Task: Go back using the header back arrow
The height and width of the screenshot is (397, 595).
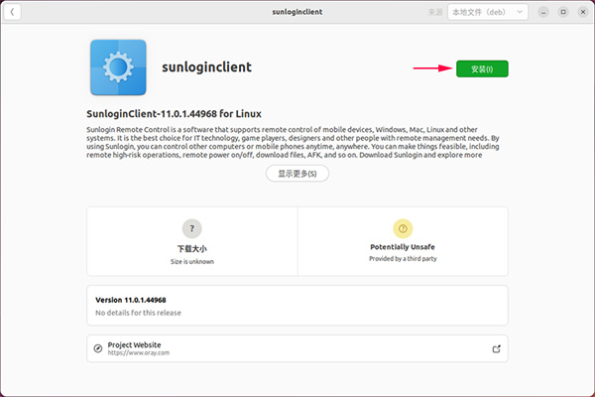Action: point(12,12)
